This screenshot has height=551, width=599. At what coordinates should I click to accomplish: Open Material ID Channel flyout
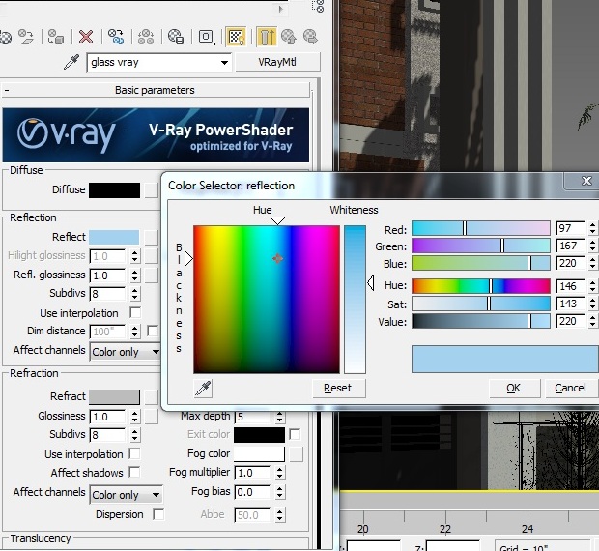pyautogui.click(x=207, y=37)
